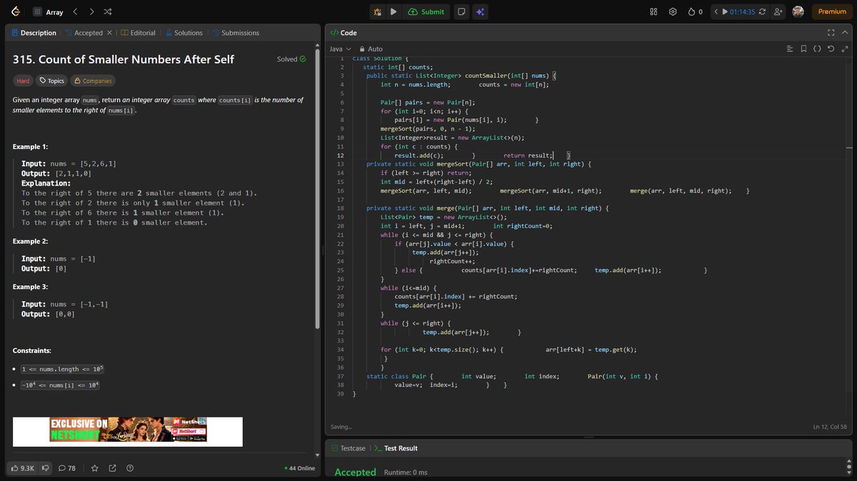
Task: Open the user profile avatar
Action: (x=798, y=11)
